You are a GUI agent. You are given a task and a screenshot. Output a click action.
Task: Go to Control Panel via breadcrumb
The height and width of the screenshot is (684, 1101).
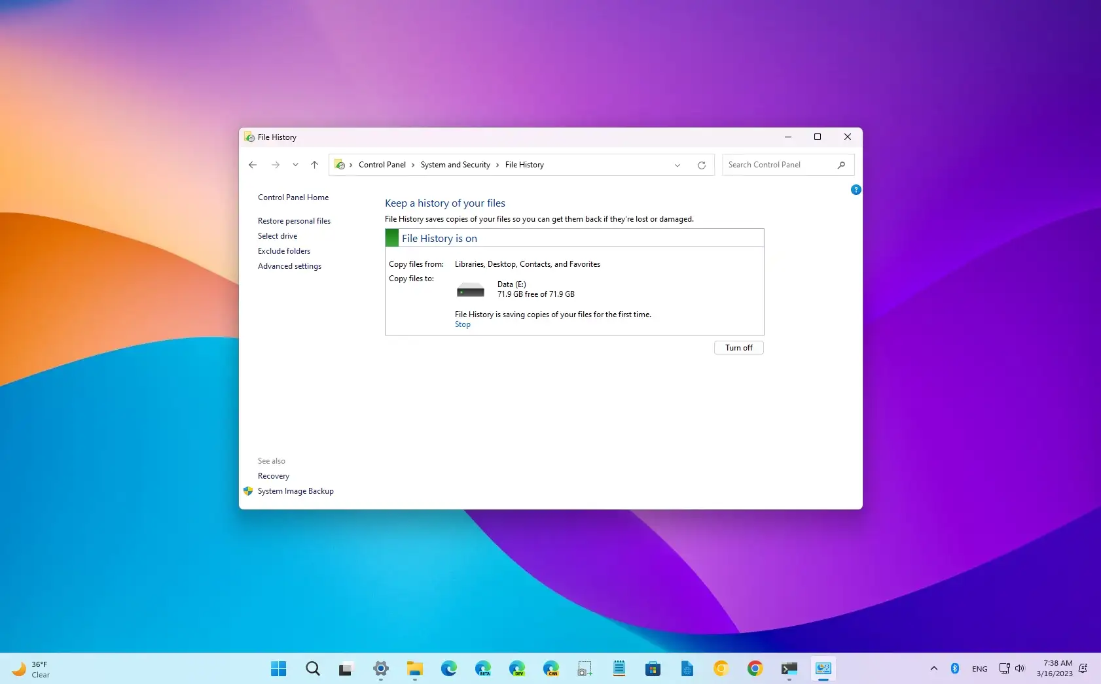pyautogui.click(x=384, y=165)
